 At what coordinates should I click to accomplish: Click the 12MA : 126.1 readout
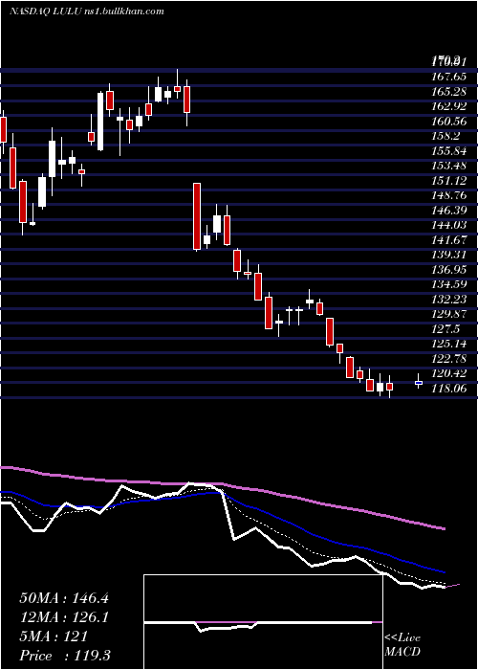pyautogui.click(x=64, y=617)
